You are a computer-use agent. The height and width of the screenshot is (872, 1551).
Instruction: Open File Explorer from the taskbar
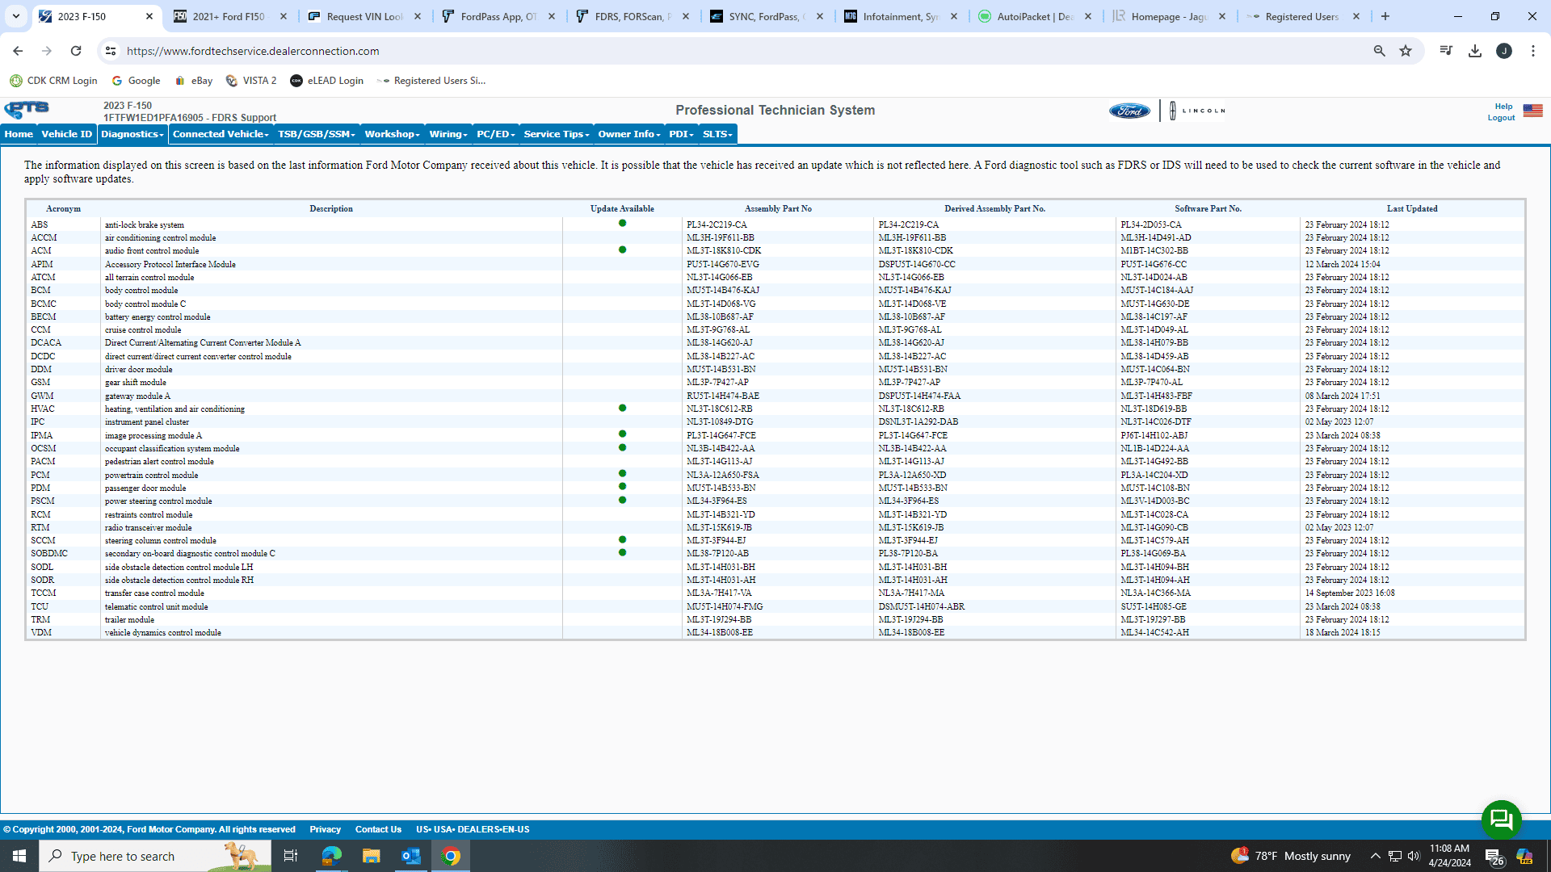pyautogui.click(x=371, y=856)
